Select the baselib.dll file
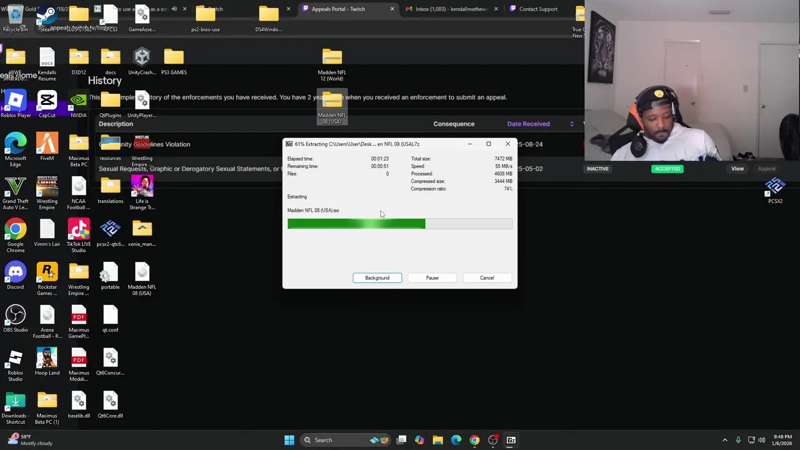This screenshot has width=800, height=450. tap(79, 405)
